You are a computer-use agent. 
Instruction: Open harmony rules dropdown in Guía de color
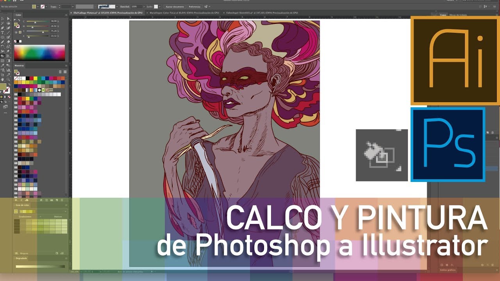(x=65, y=212)
